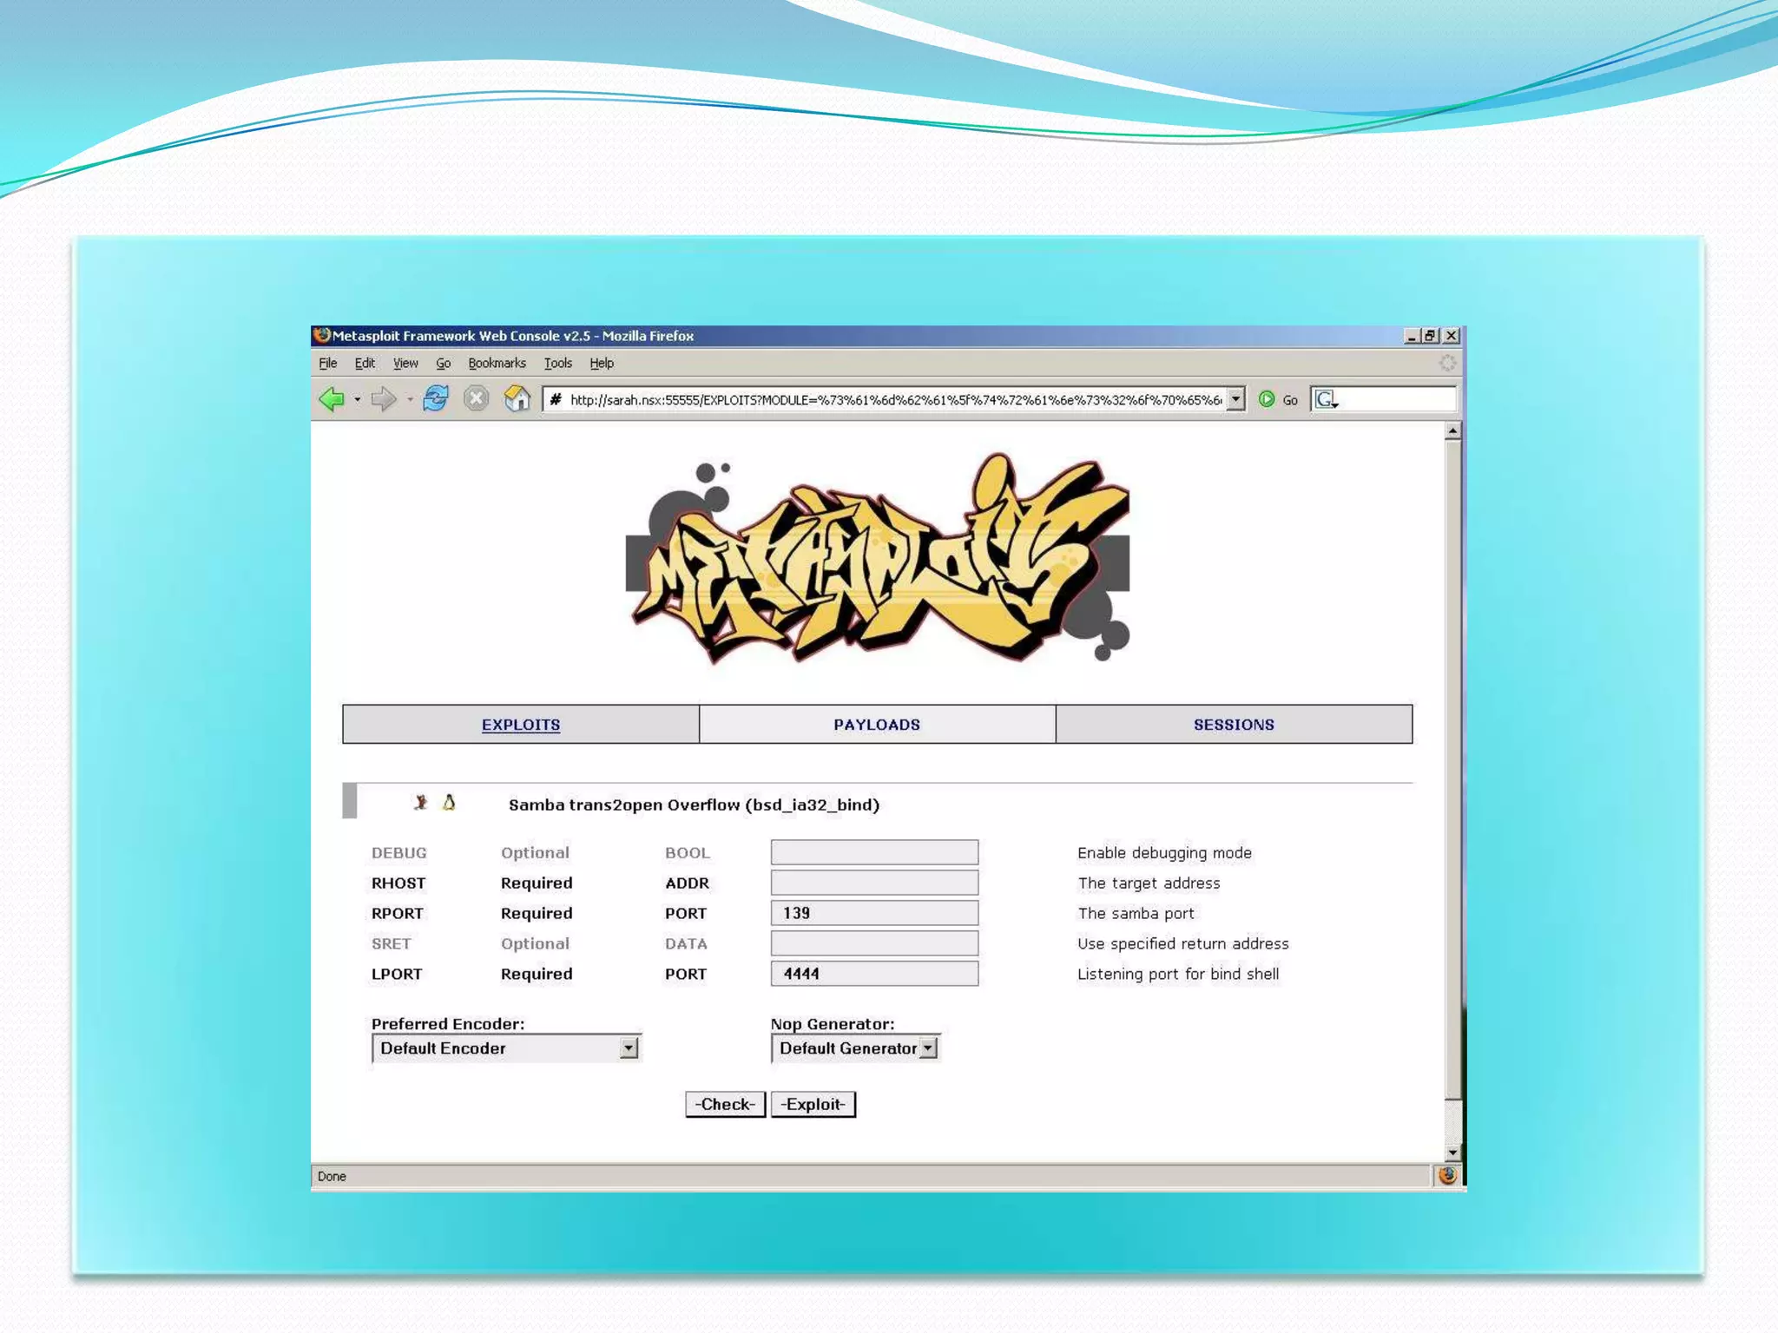Click the Stop loading icon
Screen dimensions: 1778x1333
click(476, 399)
